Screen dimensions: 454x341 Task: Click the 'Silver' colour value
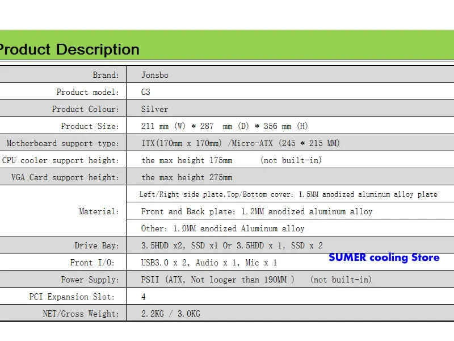tap(154, 109)
